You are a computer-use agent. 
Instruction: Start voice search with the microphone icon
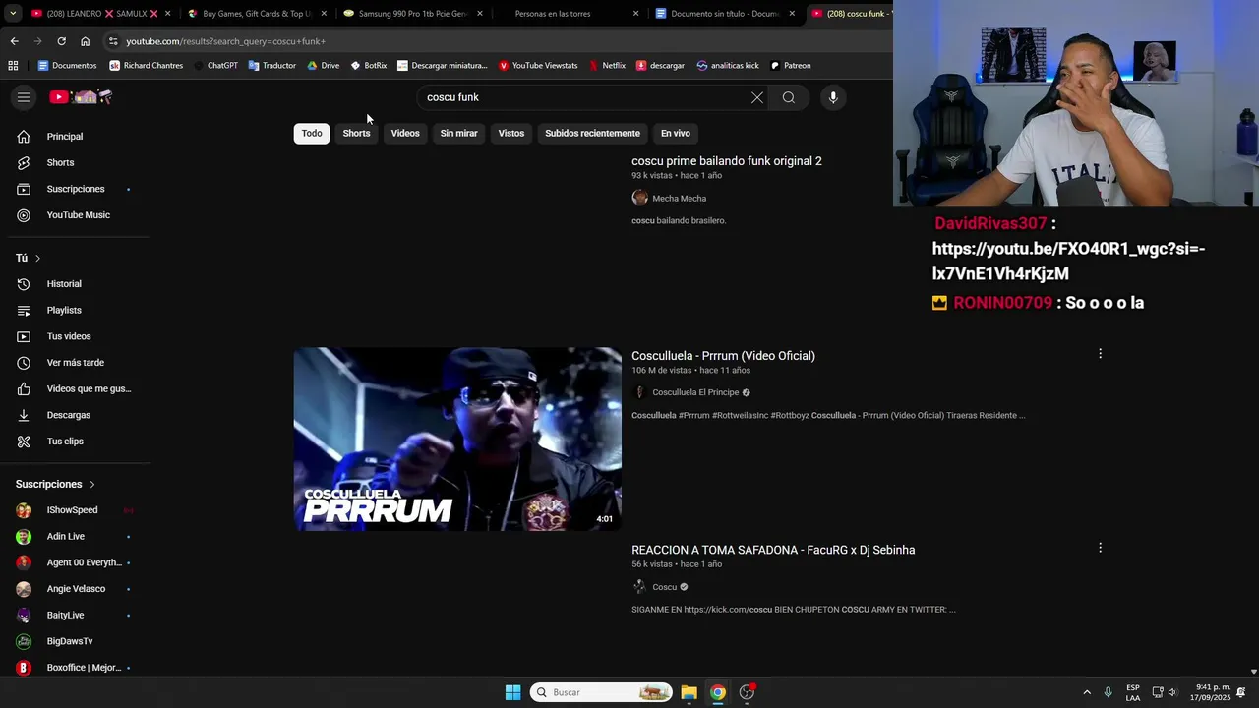(833, 97)
